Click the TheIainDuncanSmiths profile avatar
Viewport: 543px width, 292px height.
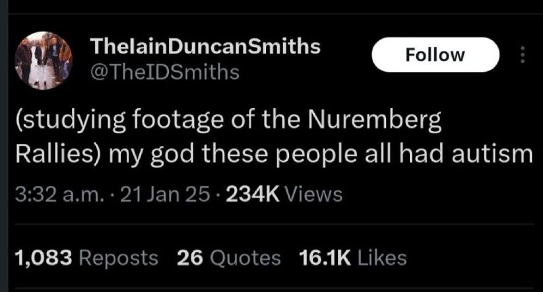43,60
